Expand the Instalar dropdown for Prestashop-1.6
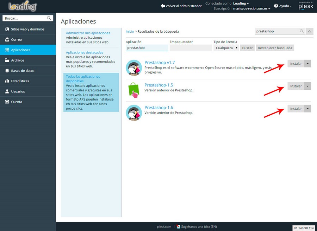The image size is (317, 231). (x=307, y=109)
